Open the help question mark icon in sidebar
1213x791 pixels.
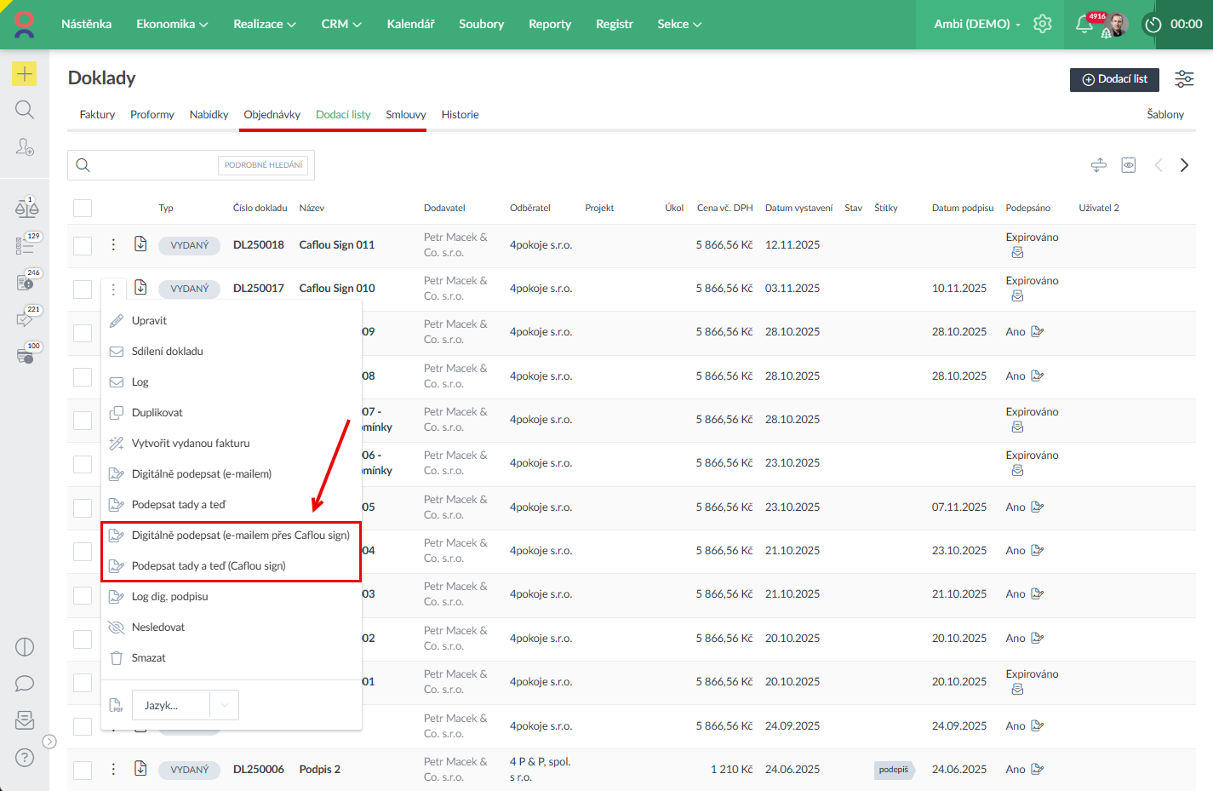coord(25,757)
